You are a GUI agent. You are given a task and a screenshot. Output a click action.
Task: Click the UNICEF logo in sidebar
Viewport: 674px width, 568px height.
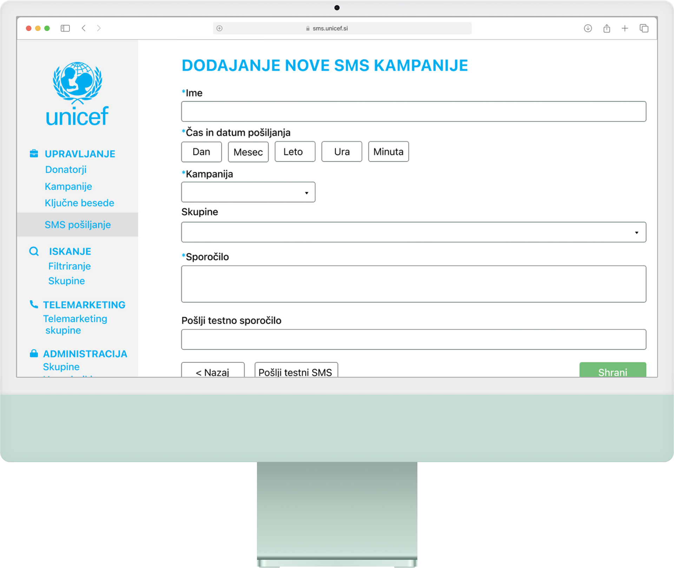click(77, 93)
